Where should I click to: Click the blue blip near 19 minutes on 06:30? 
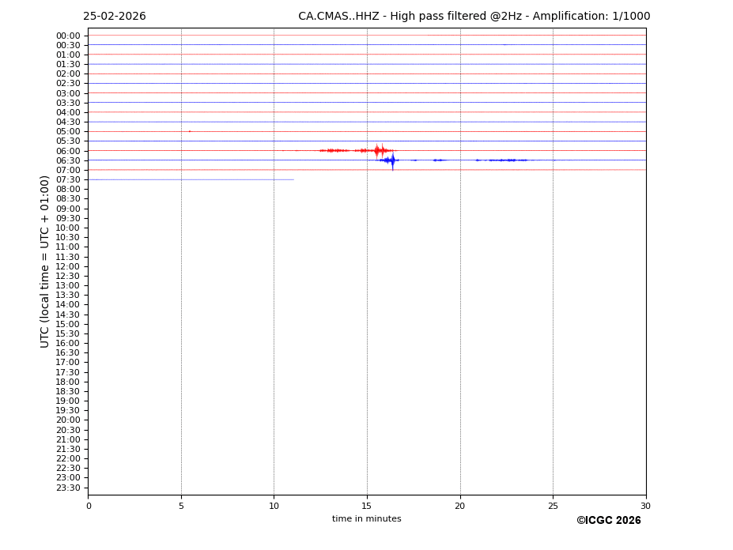point(439,160)
